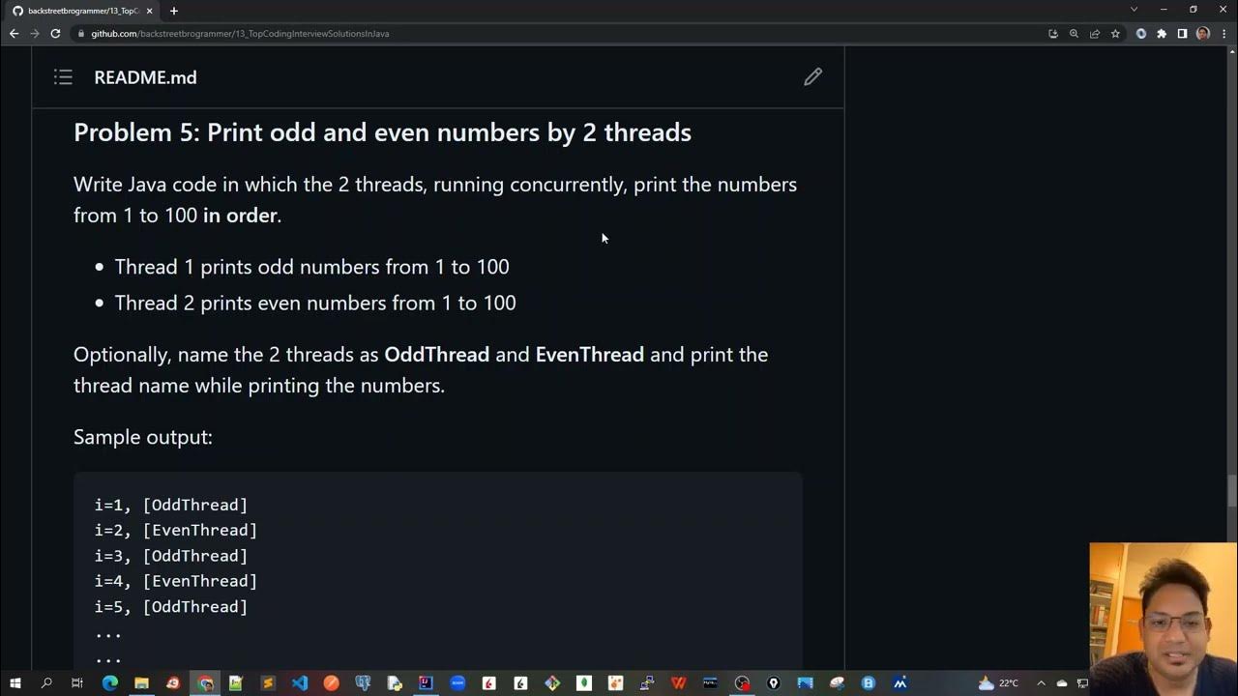Image resolution: width=1238 pixels, height=696 pixels.
Task: Open Visual Studio Code from taskbar
Action: 300,683
